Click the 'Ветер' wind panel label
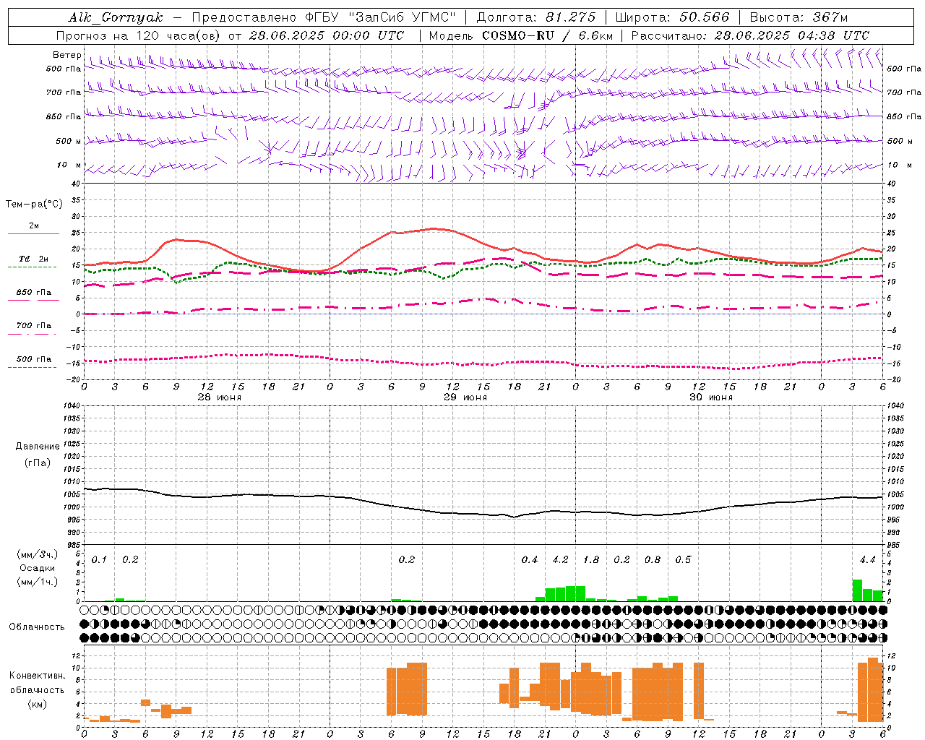The width and height of the screenshot is (925, 740). pos(66,55)
